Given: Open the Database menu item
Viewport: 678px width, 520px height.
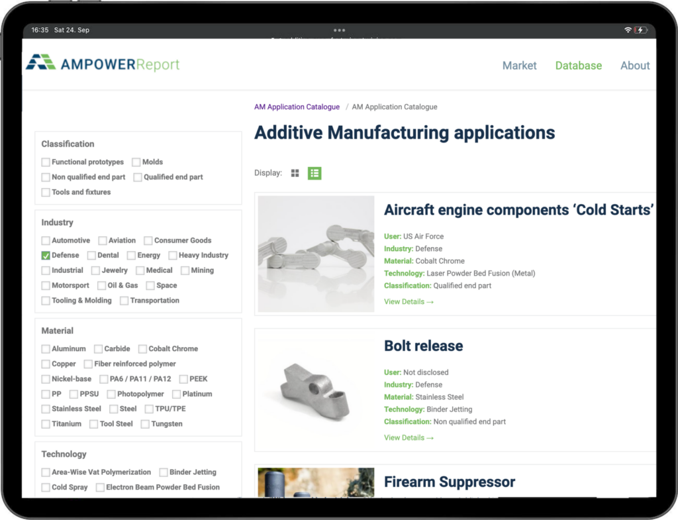Looking at the screenshot, I should pyautogui.click(x=578, y=66).
